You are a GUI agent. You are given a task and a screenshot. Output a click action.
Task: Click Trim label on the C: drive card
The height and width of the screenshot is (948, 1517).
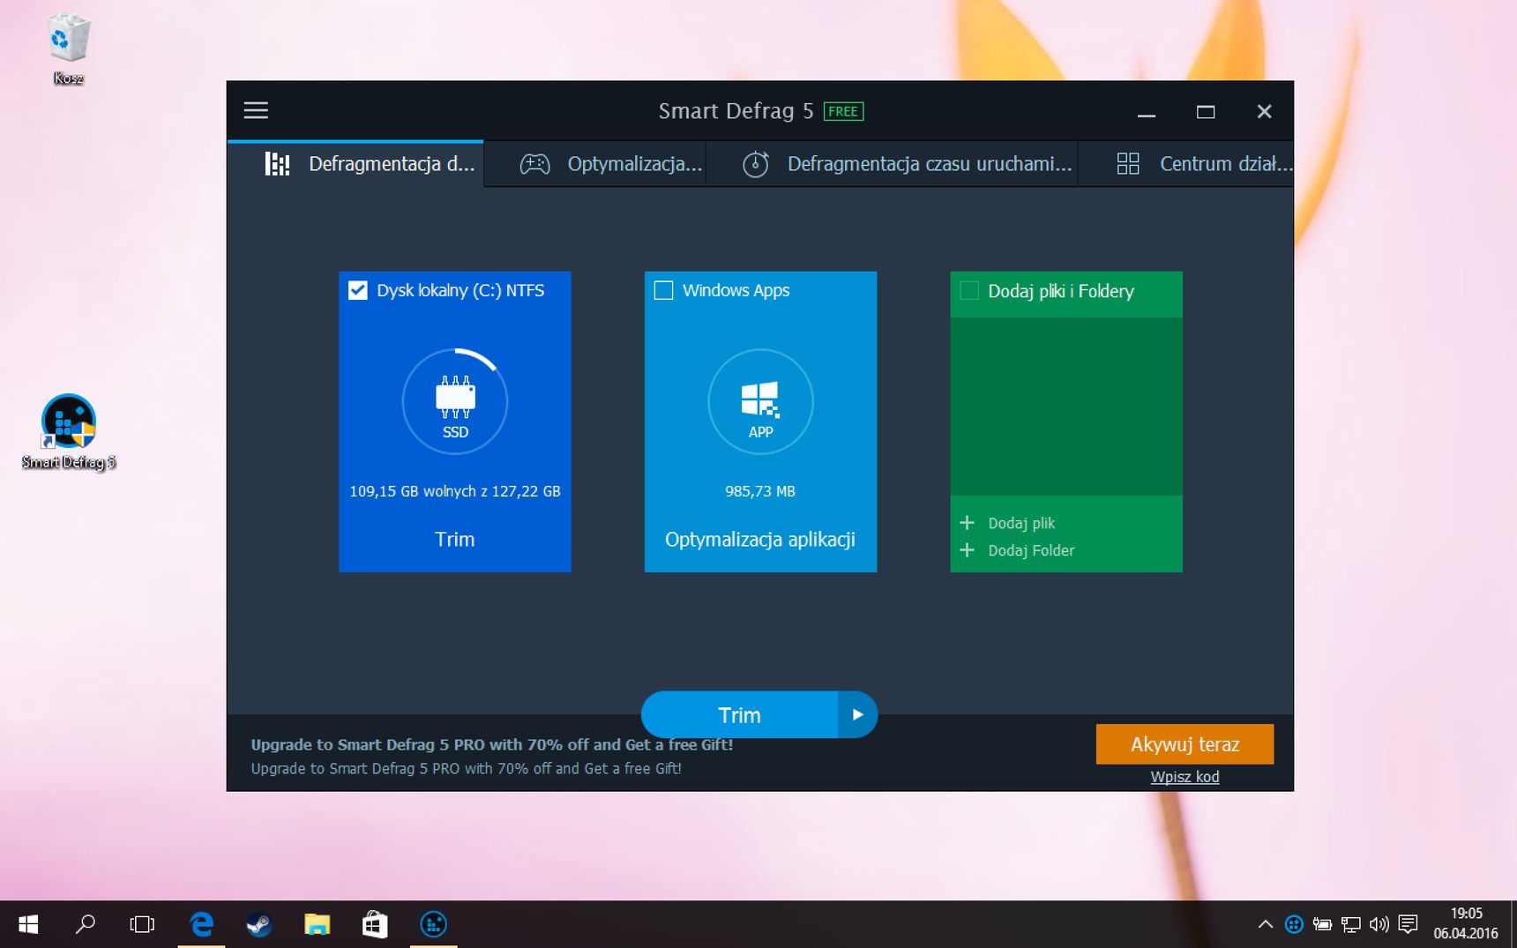click(455, 540)
